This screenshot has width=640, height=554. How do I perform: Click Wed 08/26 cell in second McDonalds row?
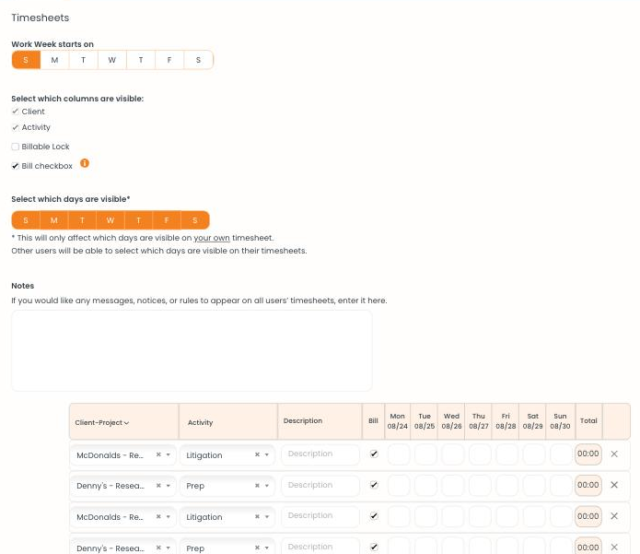coord(453,516)
